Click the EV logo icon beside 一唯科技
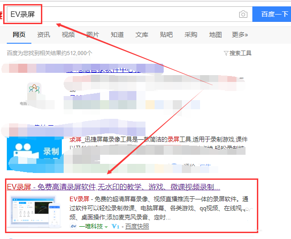The height and width of the screenshot is (239, 291). [x=73, y=226]
